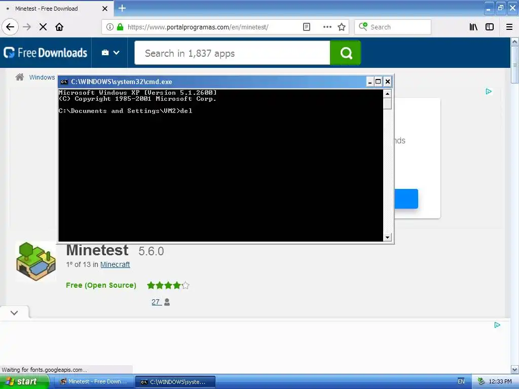Maximize the cmd.exe window
This screenshot has height=389, width=519.
[378, 82]
